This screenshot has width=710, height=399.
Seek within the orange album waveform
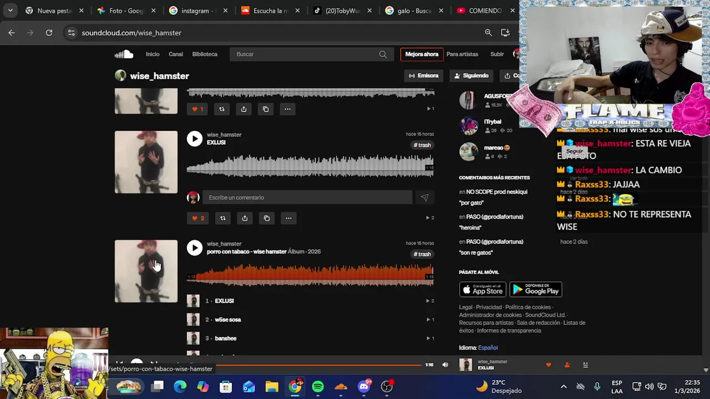pyautogui.click(x=310, y=275)
